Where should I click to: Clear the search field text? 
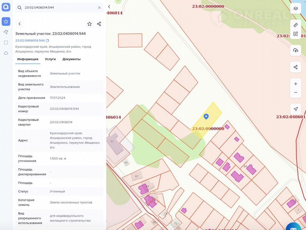(x=99, y=8)
